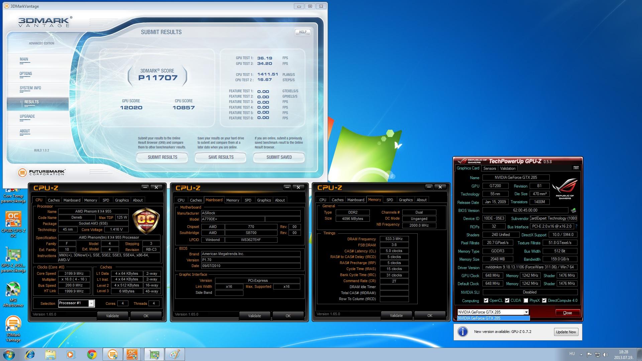The width and height of the screenshot is (642, 361).
Task: Click the Action Center flag tray icon
Action: (589, 355)
